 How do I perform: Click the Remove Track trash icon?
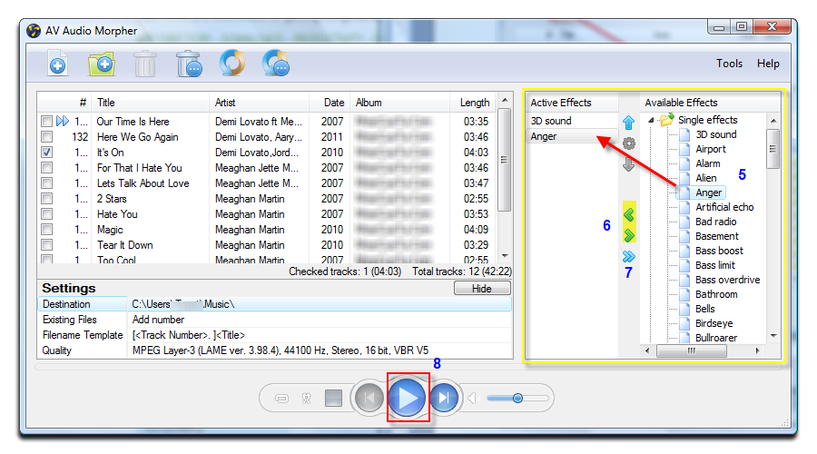tap(145, 64)
